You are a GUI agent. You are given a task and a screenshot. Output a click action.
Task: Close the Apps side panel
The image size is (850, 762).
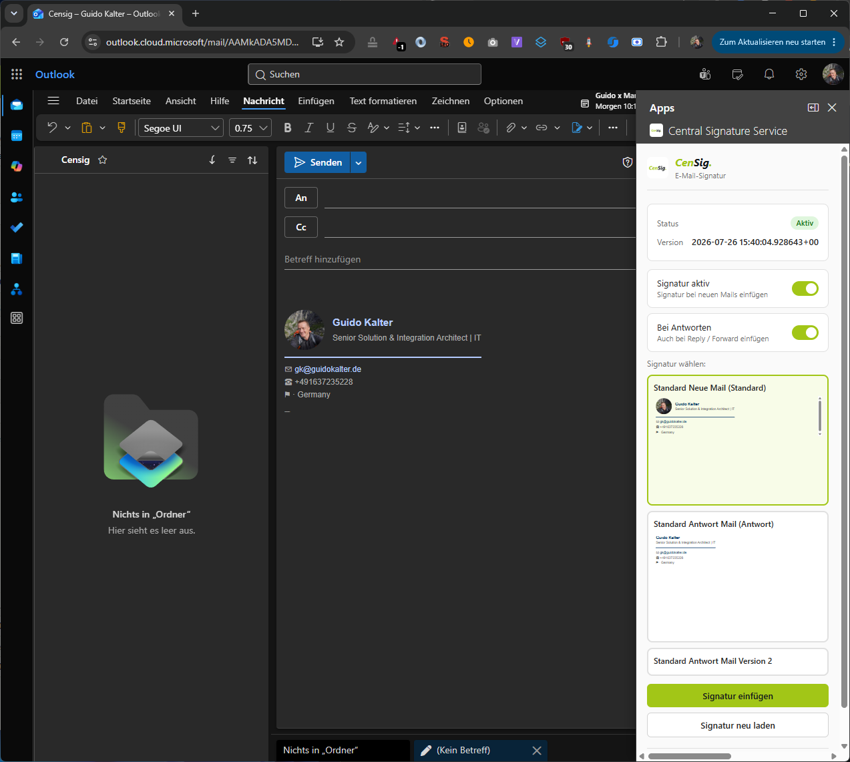pyautogui.click(x=832, y=108)
